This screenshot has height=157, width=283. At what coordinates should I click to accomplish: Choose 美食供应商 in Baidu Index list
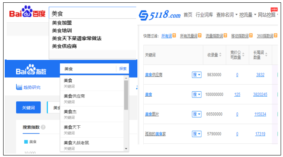pyautogui.click(x=92, y=99)
